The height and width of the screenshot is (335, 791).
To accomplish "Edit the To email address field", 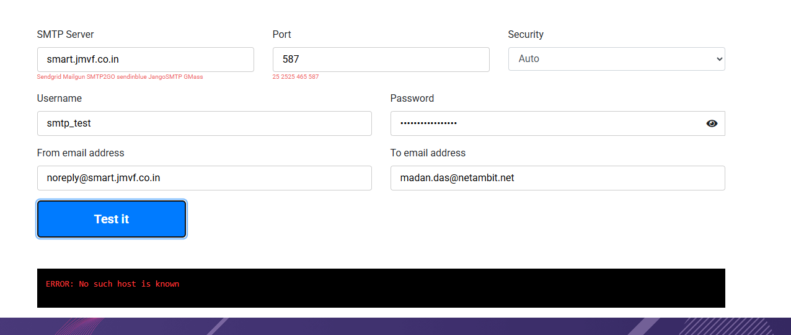I will [557, 178].
